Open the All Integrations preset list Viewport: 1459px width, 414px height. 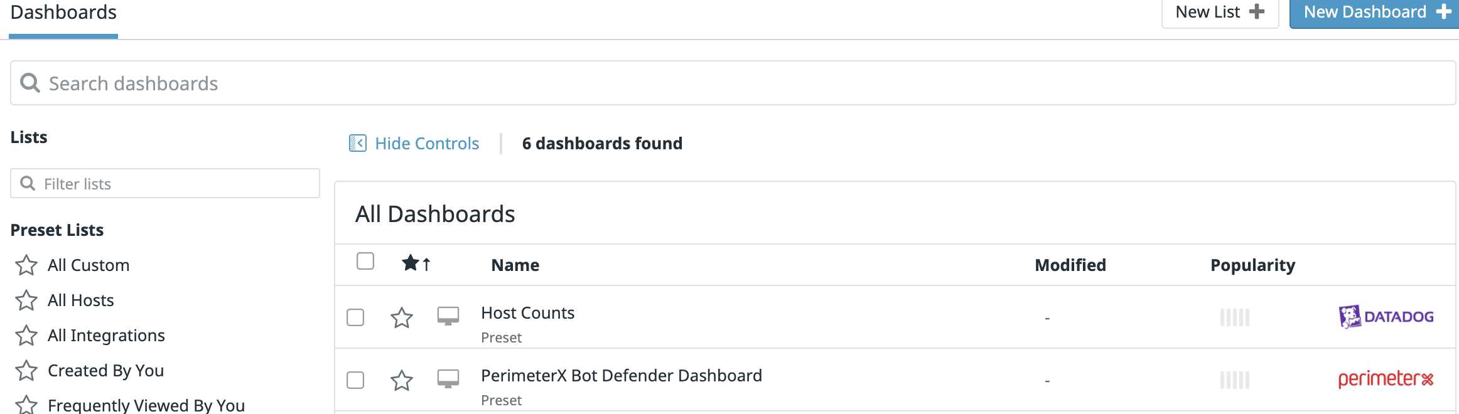(x=105, y=336)
